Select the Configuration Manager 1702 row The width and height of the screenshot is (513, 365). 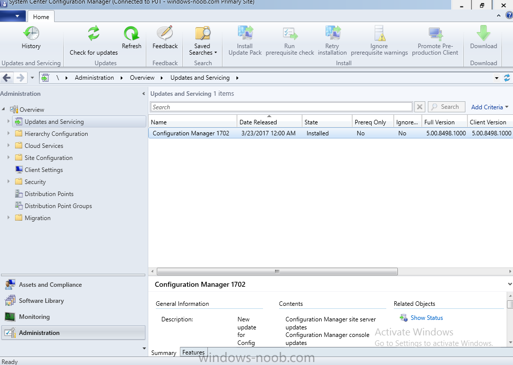pos(331,133)
